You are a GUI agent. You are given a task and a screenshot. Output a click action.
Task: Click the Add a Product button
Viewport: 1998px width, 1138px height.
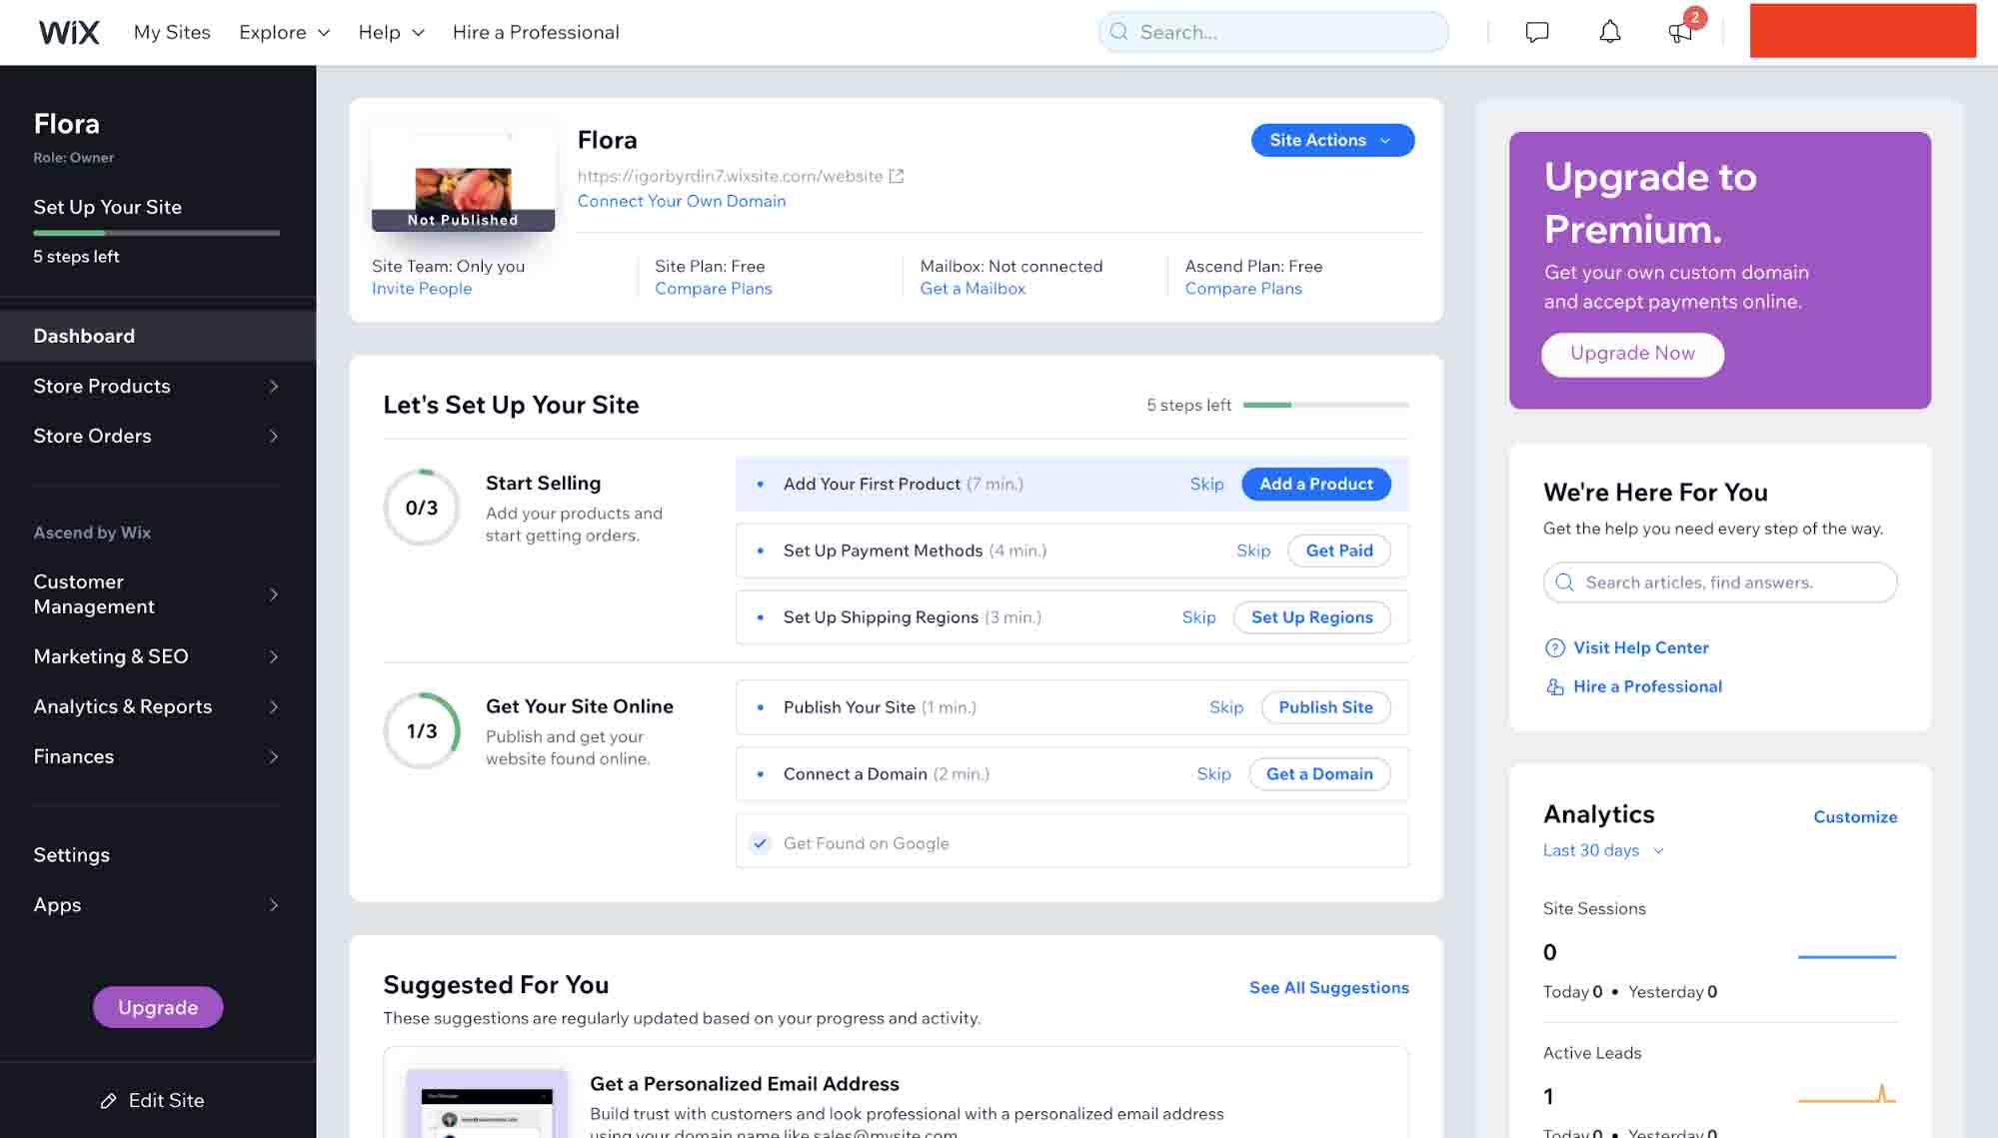click(1315, 484)
